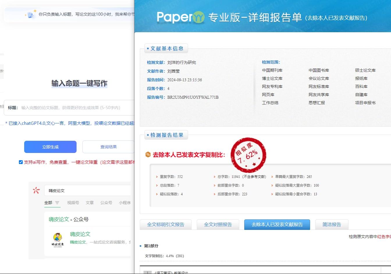Click the document name 刘洋的行为研究
The height and width of the screenshot is (274, 391).
[x=182, y=62]
